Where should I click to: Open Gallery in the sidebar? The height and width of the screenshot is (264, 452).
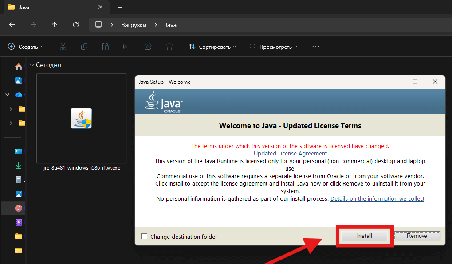(x=19, y=80)
